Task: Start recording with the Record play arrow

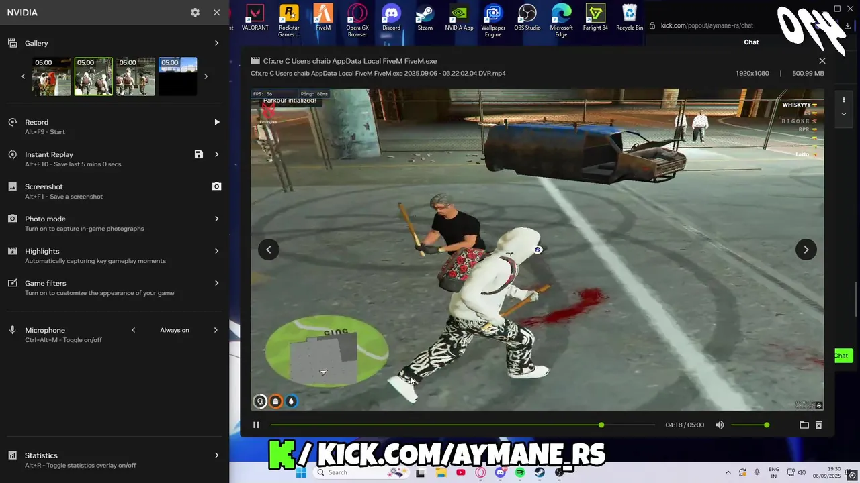Action: 216,122
